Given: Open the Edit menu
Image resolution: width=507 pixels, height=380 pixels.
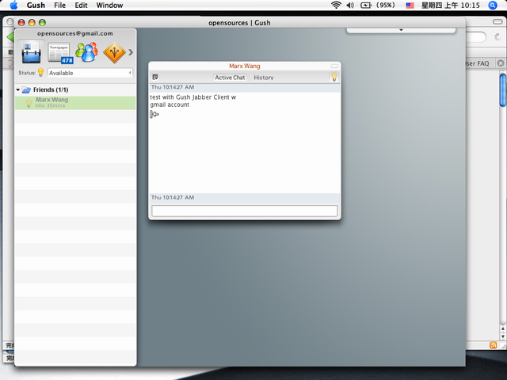Looking at the screenshot, I should click(x=81, y=6).
